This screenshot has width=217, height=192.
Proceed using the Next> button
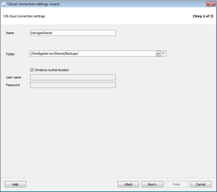click(152, 184)
